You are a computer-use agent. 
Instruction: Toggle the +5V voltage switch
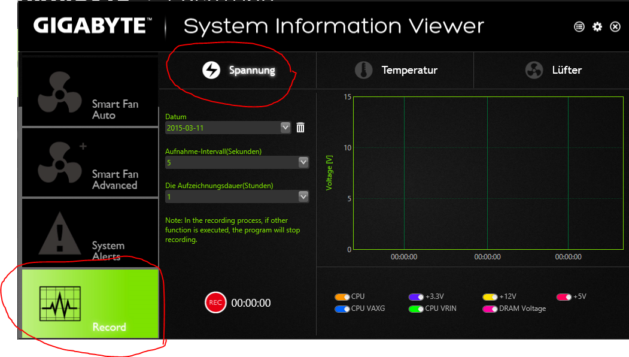click(564, 297)
